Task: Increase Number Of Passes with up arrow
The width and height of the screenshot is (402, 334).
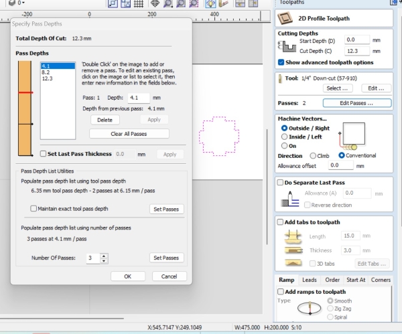Action: pyautogui.click(x=103, y=255)
